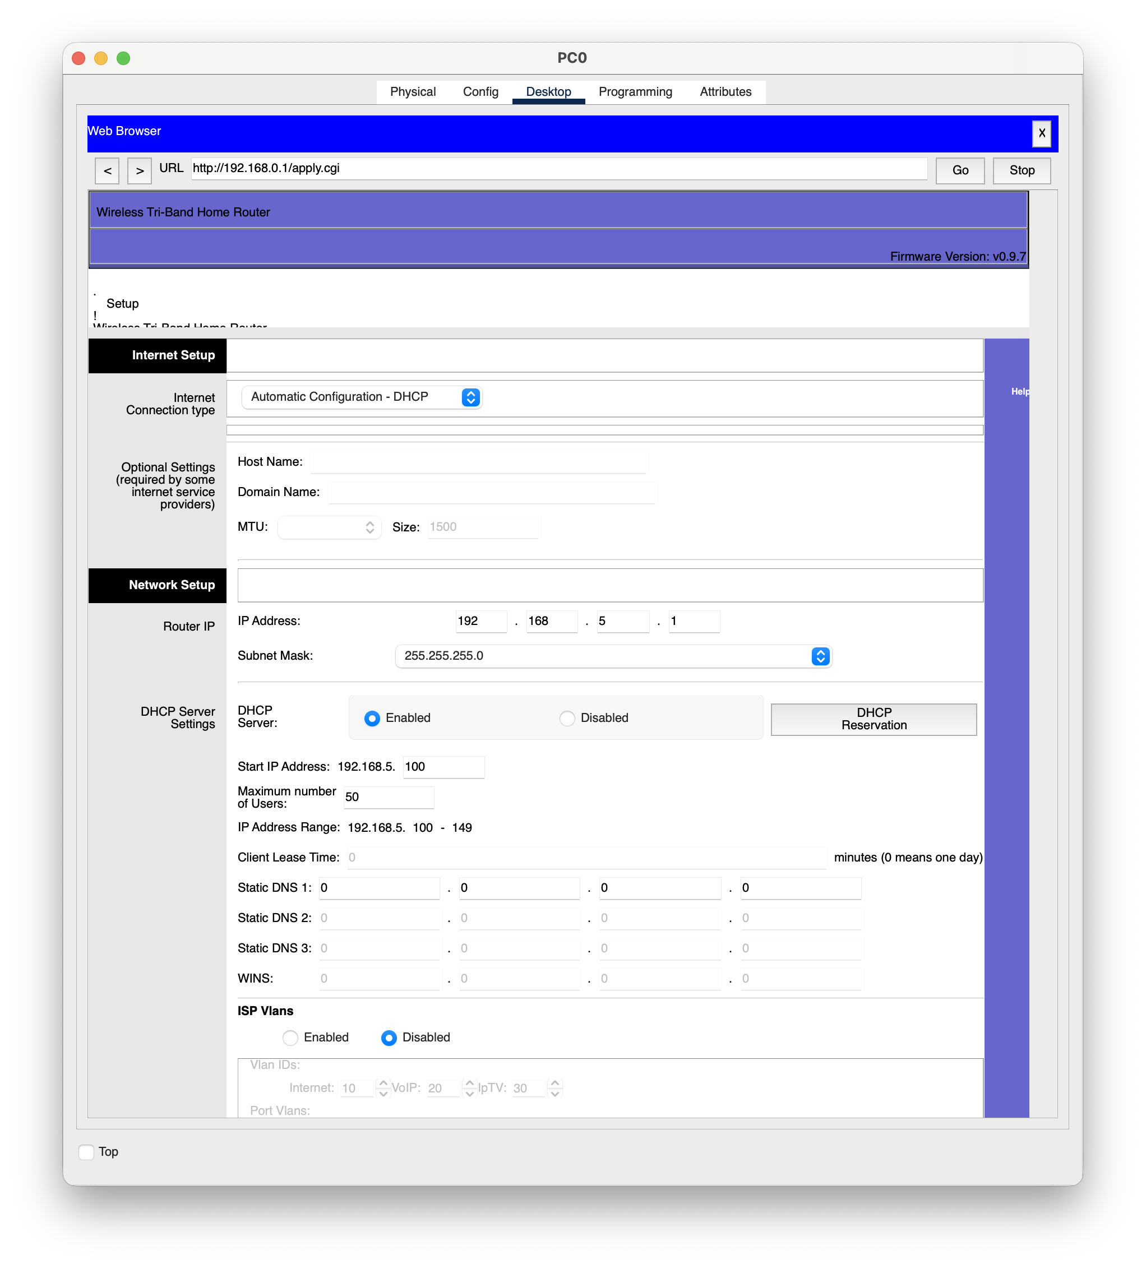Click the Domain Name input field

491,492
